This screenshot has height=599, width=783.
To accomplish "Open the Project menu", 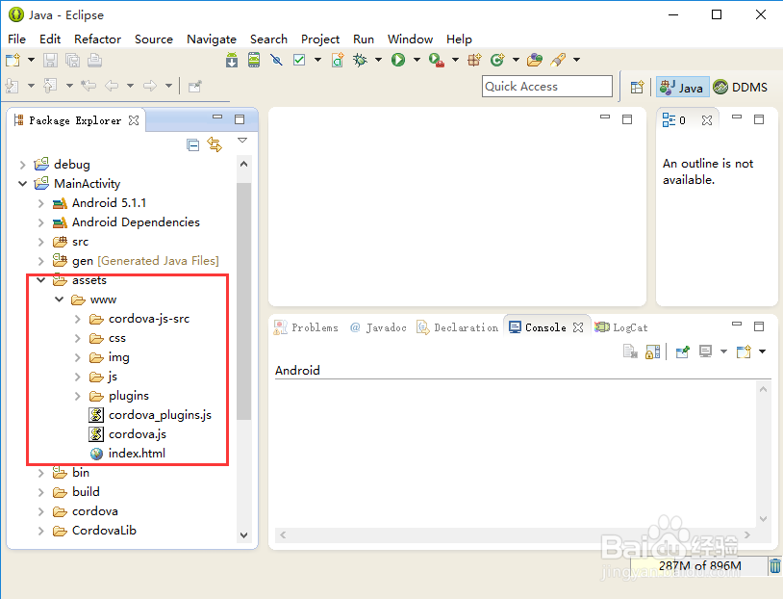I will 320,39.
